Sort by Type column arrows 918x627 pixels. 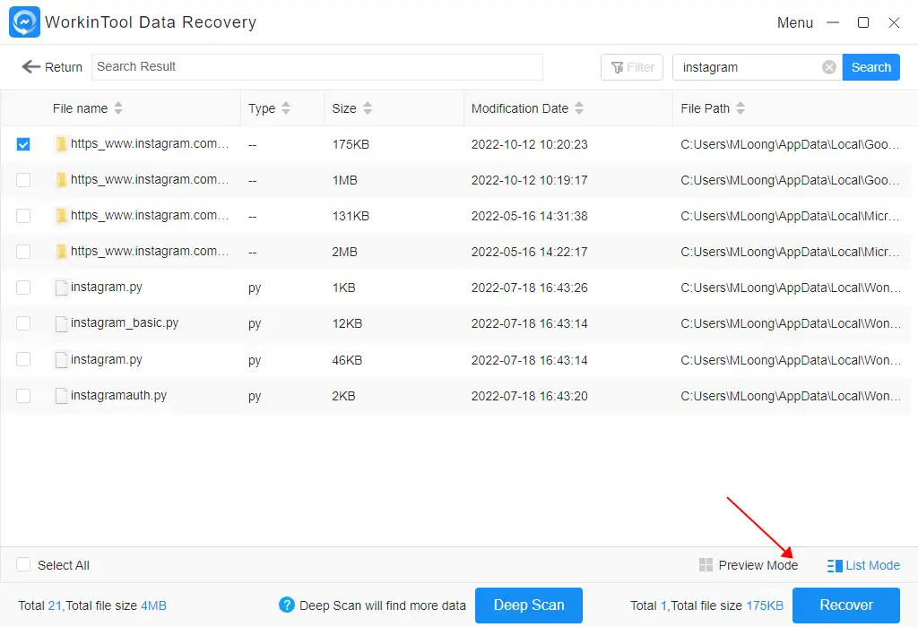click(286, 108)
